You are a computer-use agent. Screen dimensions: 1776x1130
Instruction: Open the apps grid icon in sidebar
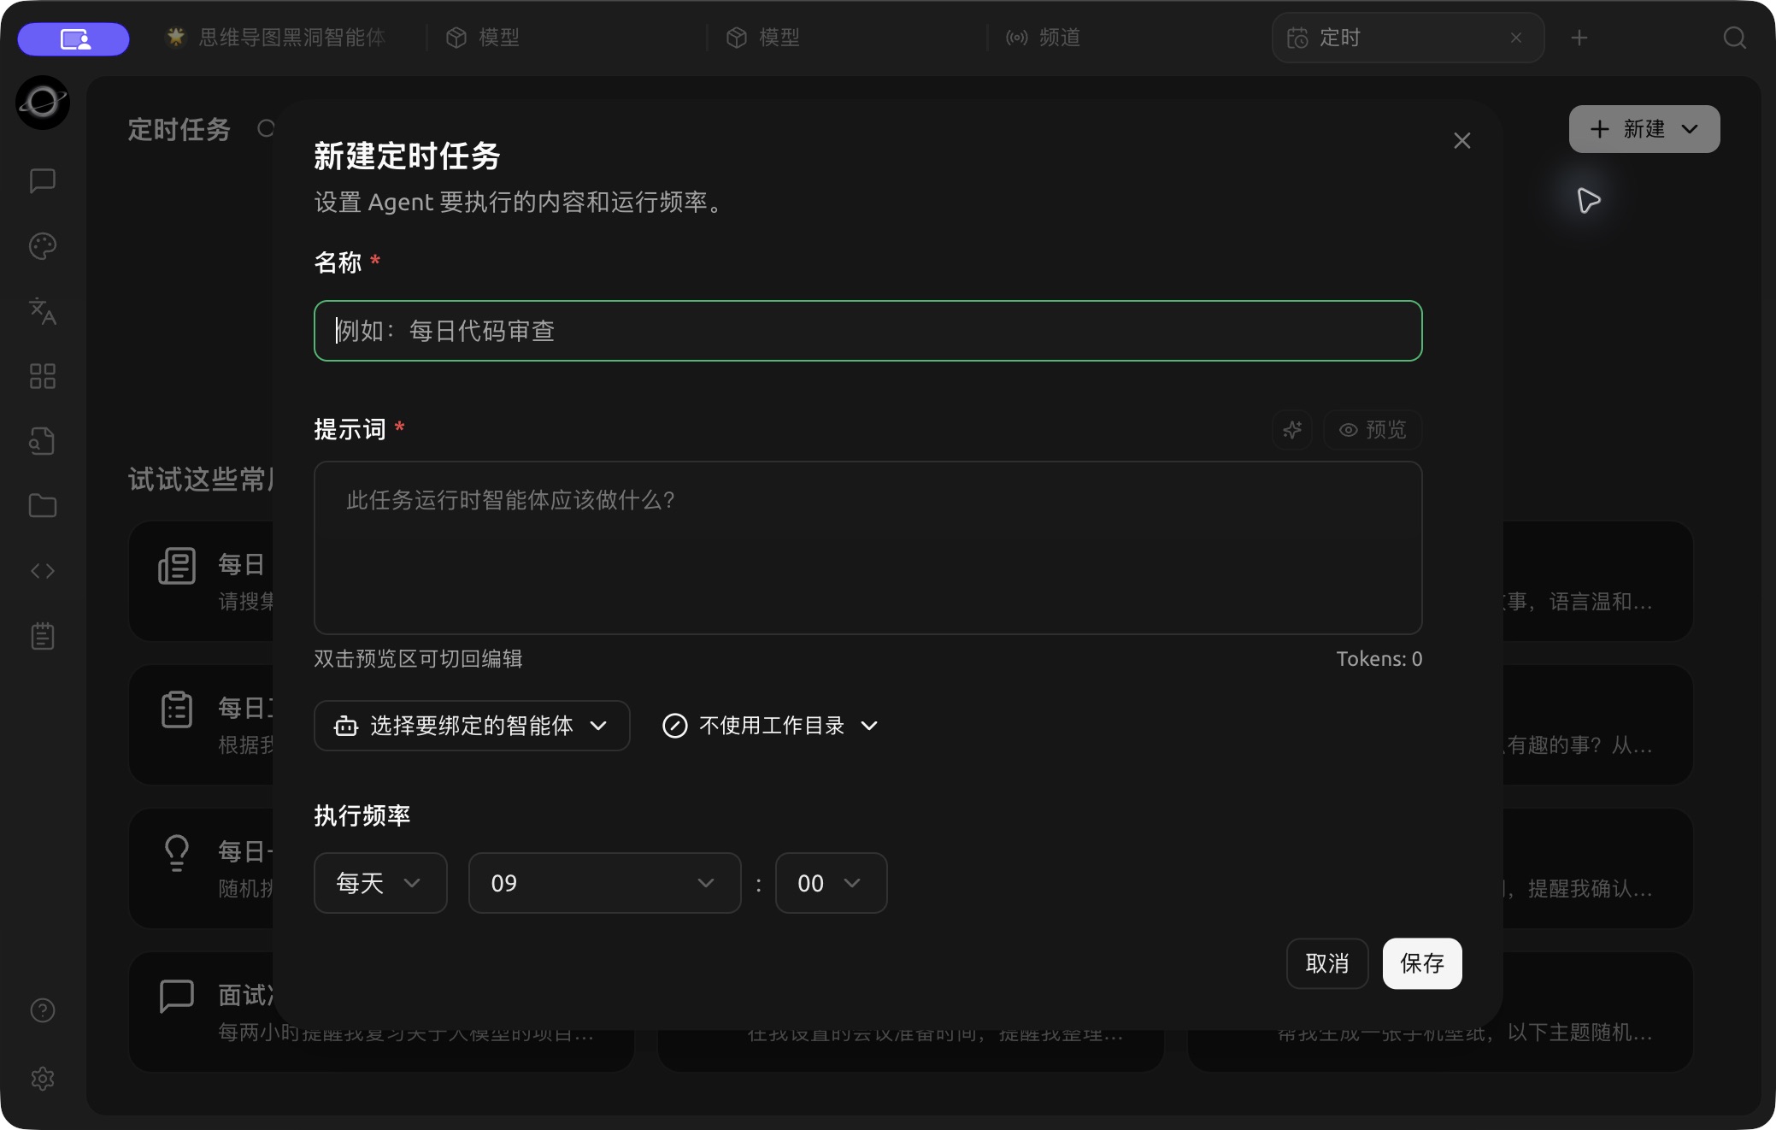(43, 376)
